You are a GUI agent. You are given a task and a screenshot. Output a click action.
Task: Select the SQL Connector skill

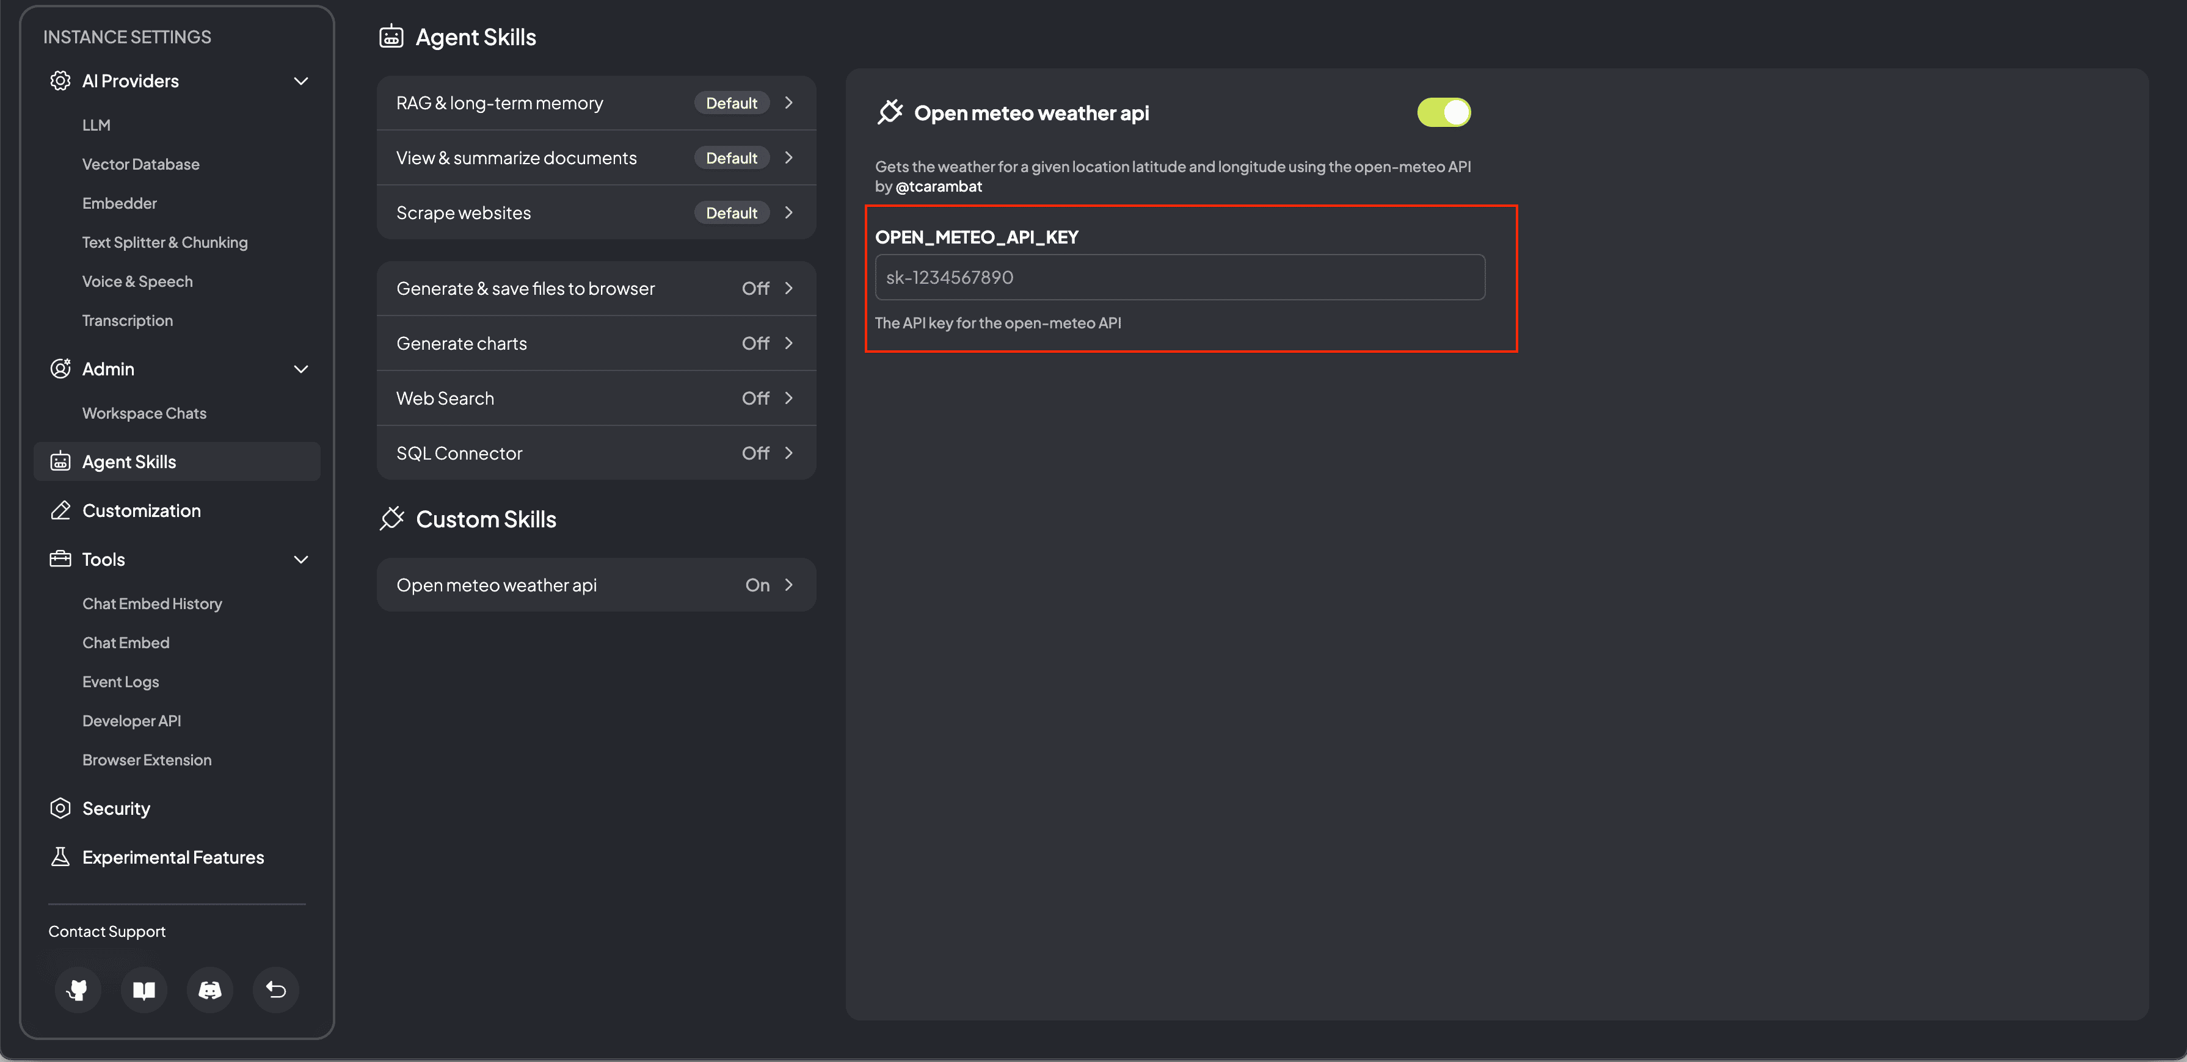click(596, 453)
